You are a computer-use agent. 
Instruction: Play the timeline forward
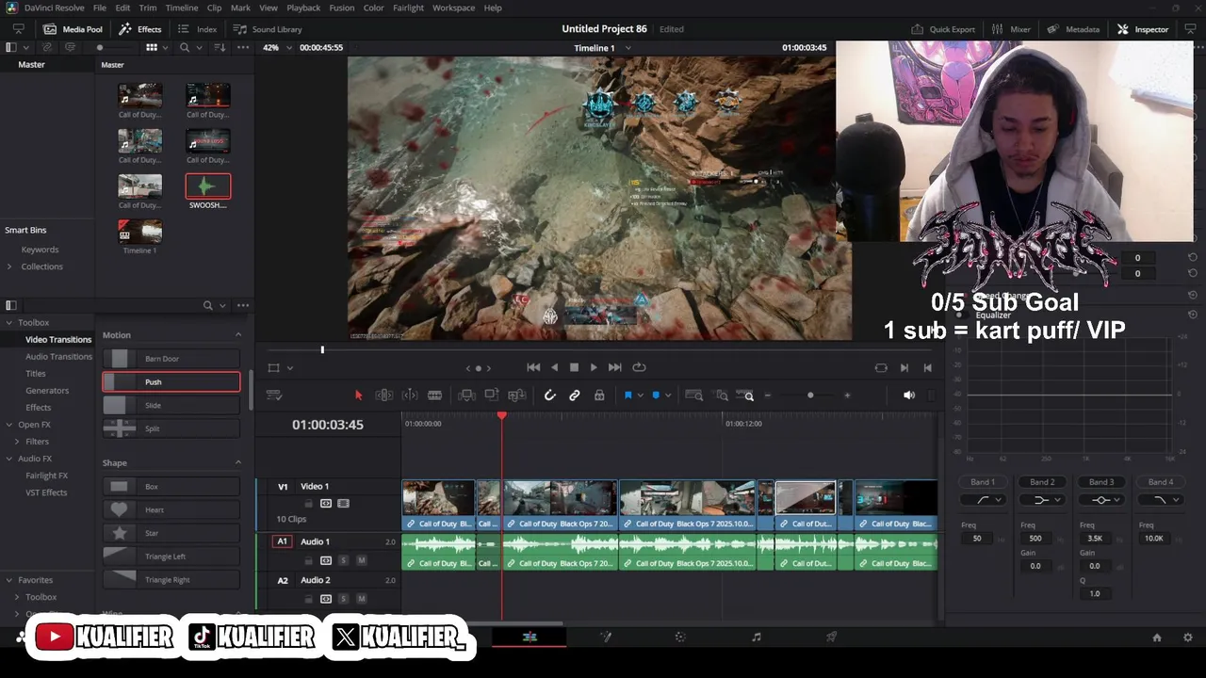tap(594, 367)
